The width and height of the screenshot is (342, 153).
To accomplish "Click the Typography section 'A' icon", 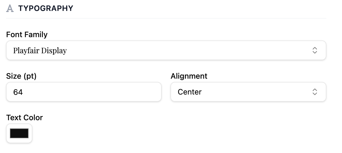I will [x=10, y=8].
